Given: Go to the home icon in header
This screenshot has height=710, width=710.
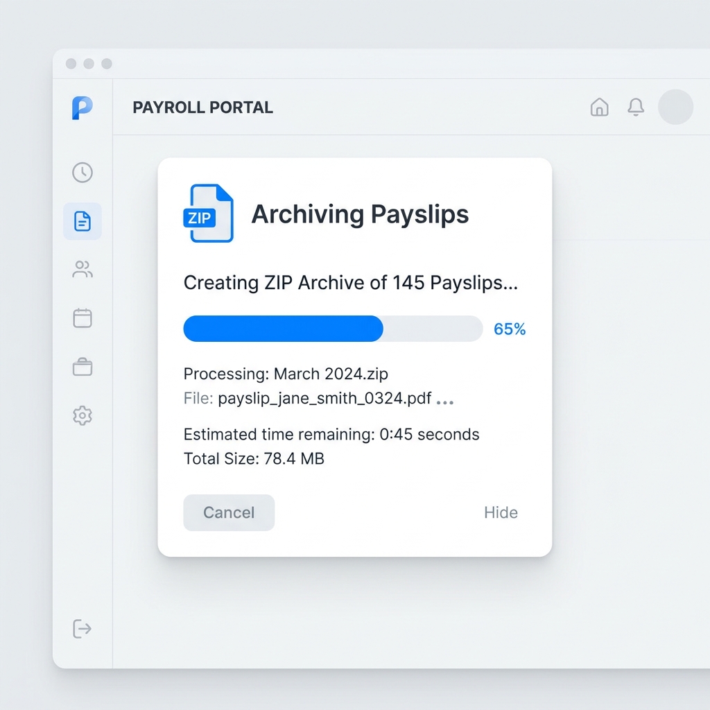Looking at the screenshot, I should coord(599,107).
